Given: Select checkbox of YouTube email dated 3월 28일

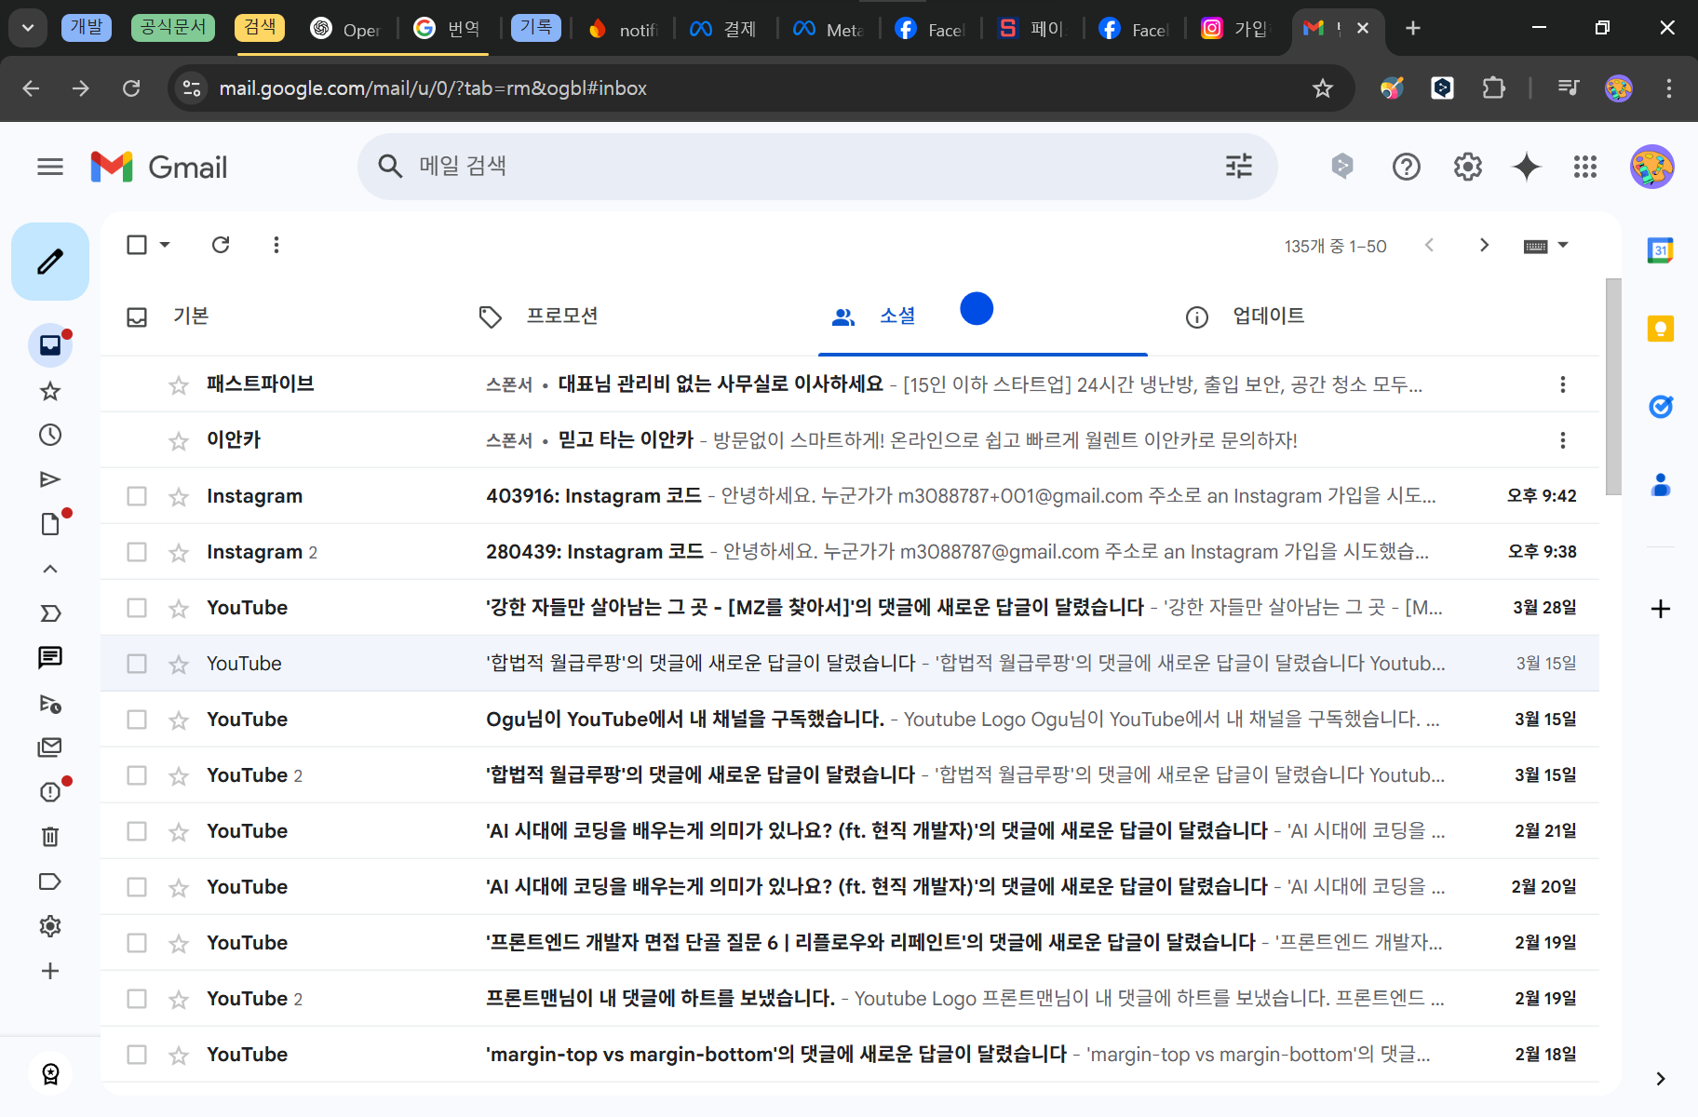Looking at the screenshot, I should point(137,608).
